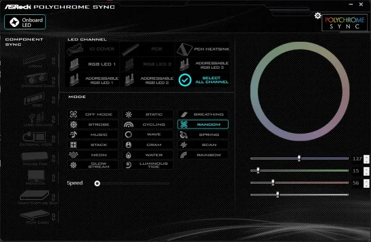
Task: Select the PCB LED channel
Action: click(x=147, y=49)
